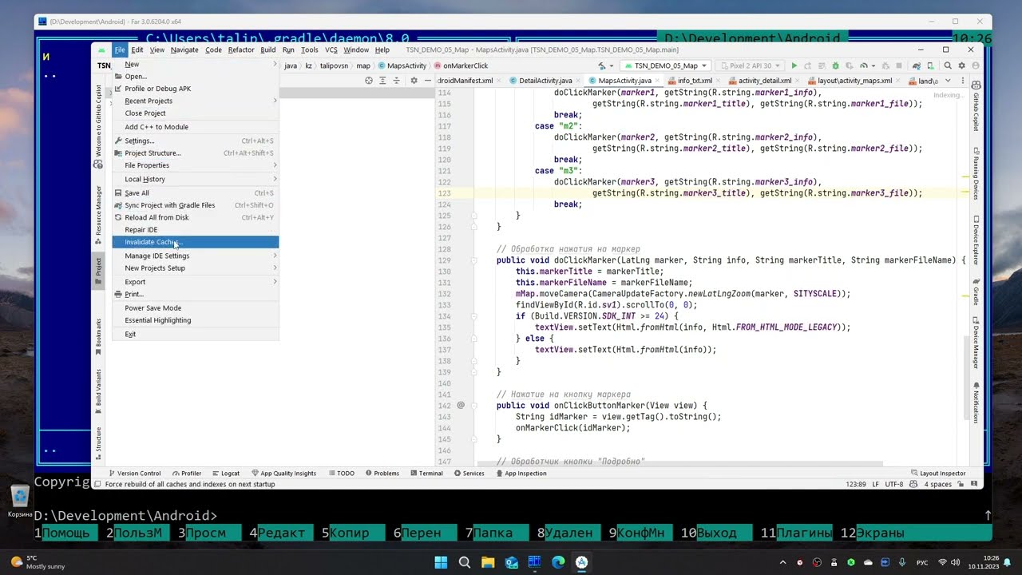Screen dimensions: 1022x575
Task: Click Far Manager F10 Выход key
Action: click(716, 533)
